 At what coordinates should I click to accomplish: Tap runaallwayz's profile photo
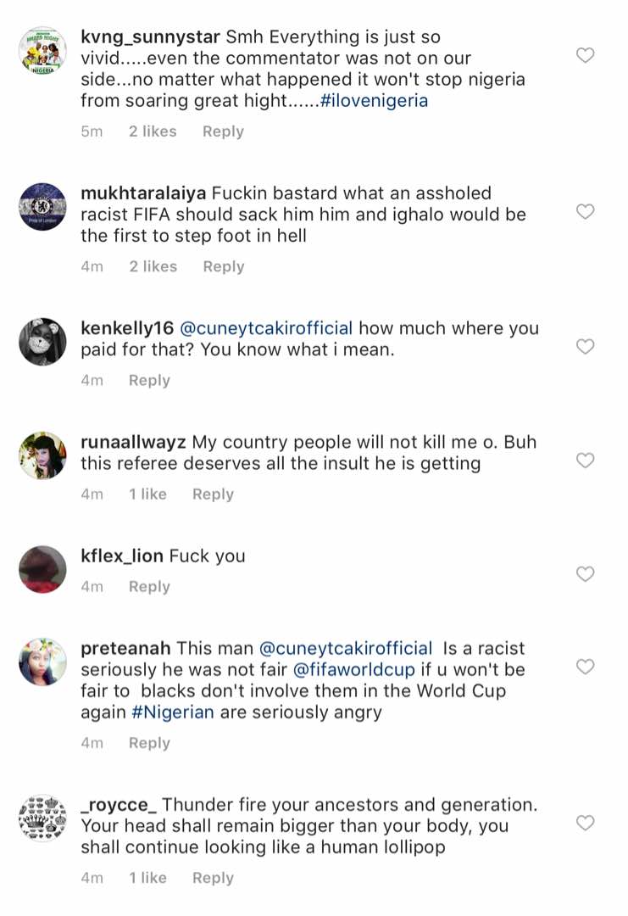pos(42,455)
